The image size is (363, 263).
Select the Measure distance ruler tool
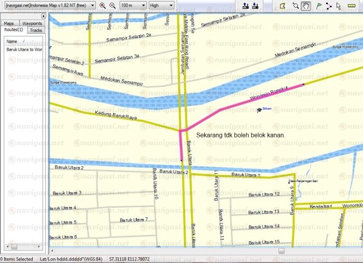pos(352,5)
